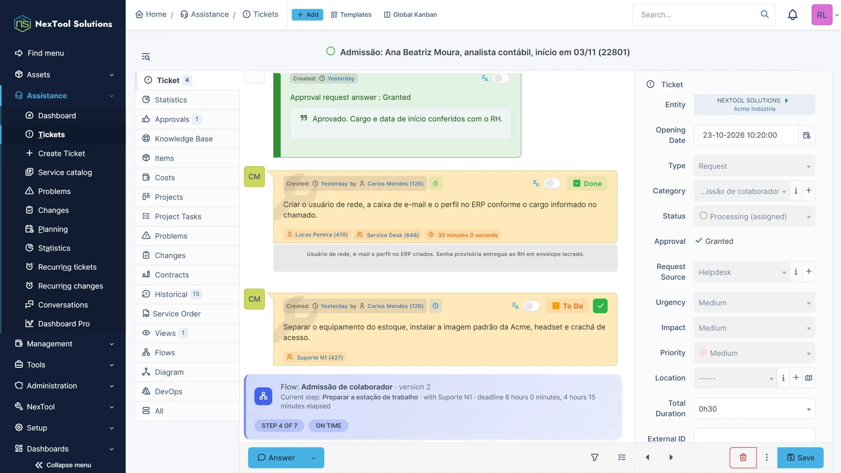Image resolution: width=841 pixels, height=473 pixels.
Task: Save the ticket
Action: pyautogui.click(x=801, y=458)
